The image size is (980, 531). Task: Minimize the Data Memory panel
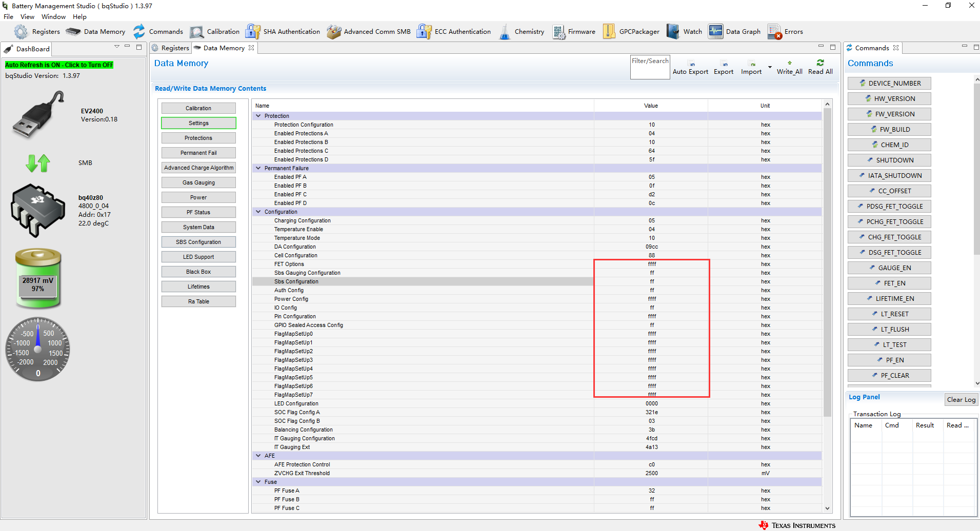(x=821, y=47)
